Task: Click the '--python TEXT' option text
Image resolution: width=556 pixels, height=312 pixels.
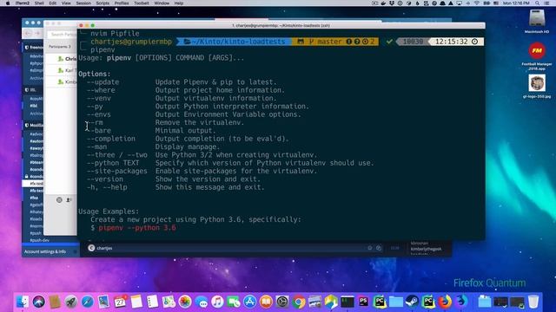Action: (113, 163)
